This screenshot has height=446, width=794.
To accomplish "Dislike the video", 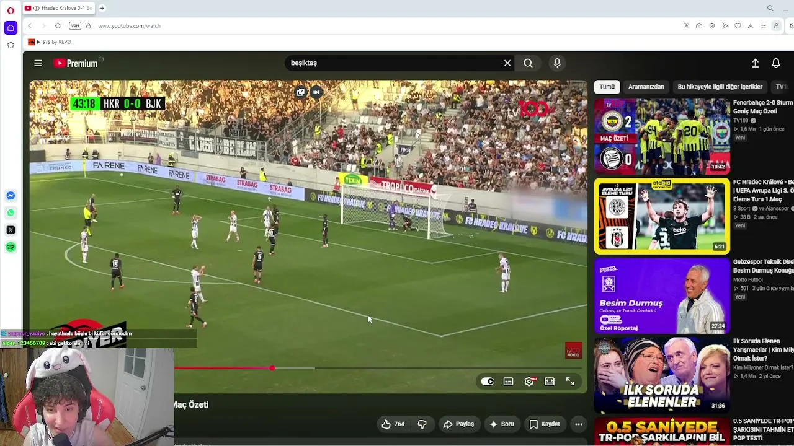I will [x=422, y=424].
